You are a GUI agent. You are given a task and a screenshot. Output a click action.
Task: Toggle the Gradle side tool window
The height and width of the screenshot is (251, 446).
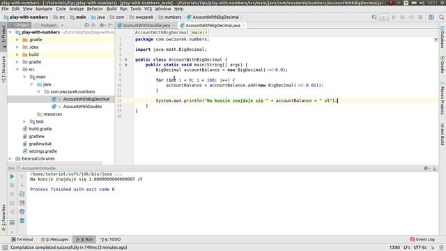[x=443, y=65]
